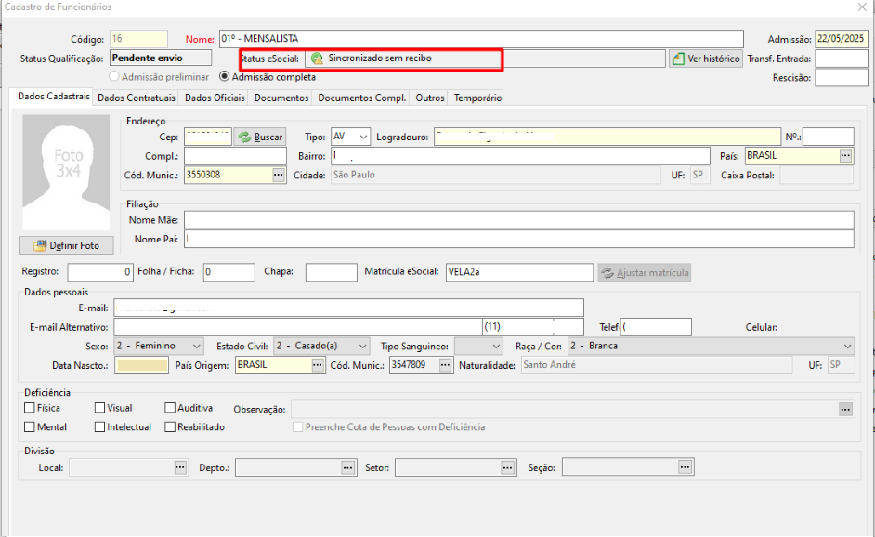Click the Bairro input field
The width and height of the screenshot is (875, 537).
click(x=520, y=156)
